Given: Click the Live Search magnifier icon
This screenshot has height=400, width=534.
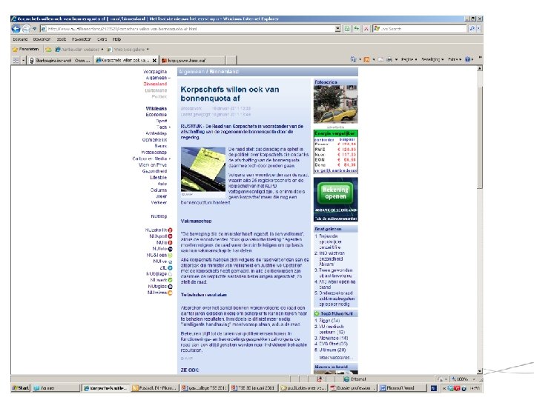Looking at the screenshot, I should click(472, 29).
